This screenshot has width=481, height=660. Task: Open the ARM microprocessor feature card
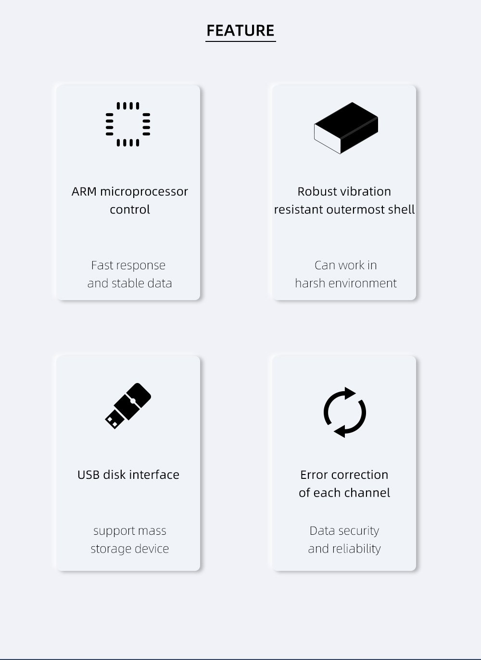[128, 193]
